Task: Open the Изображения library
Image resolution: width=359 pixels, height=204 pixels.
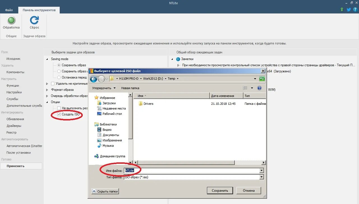Action: click(112, 140)
